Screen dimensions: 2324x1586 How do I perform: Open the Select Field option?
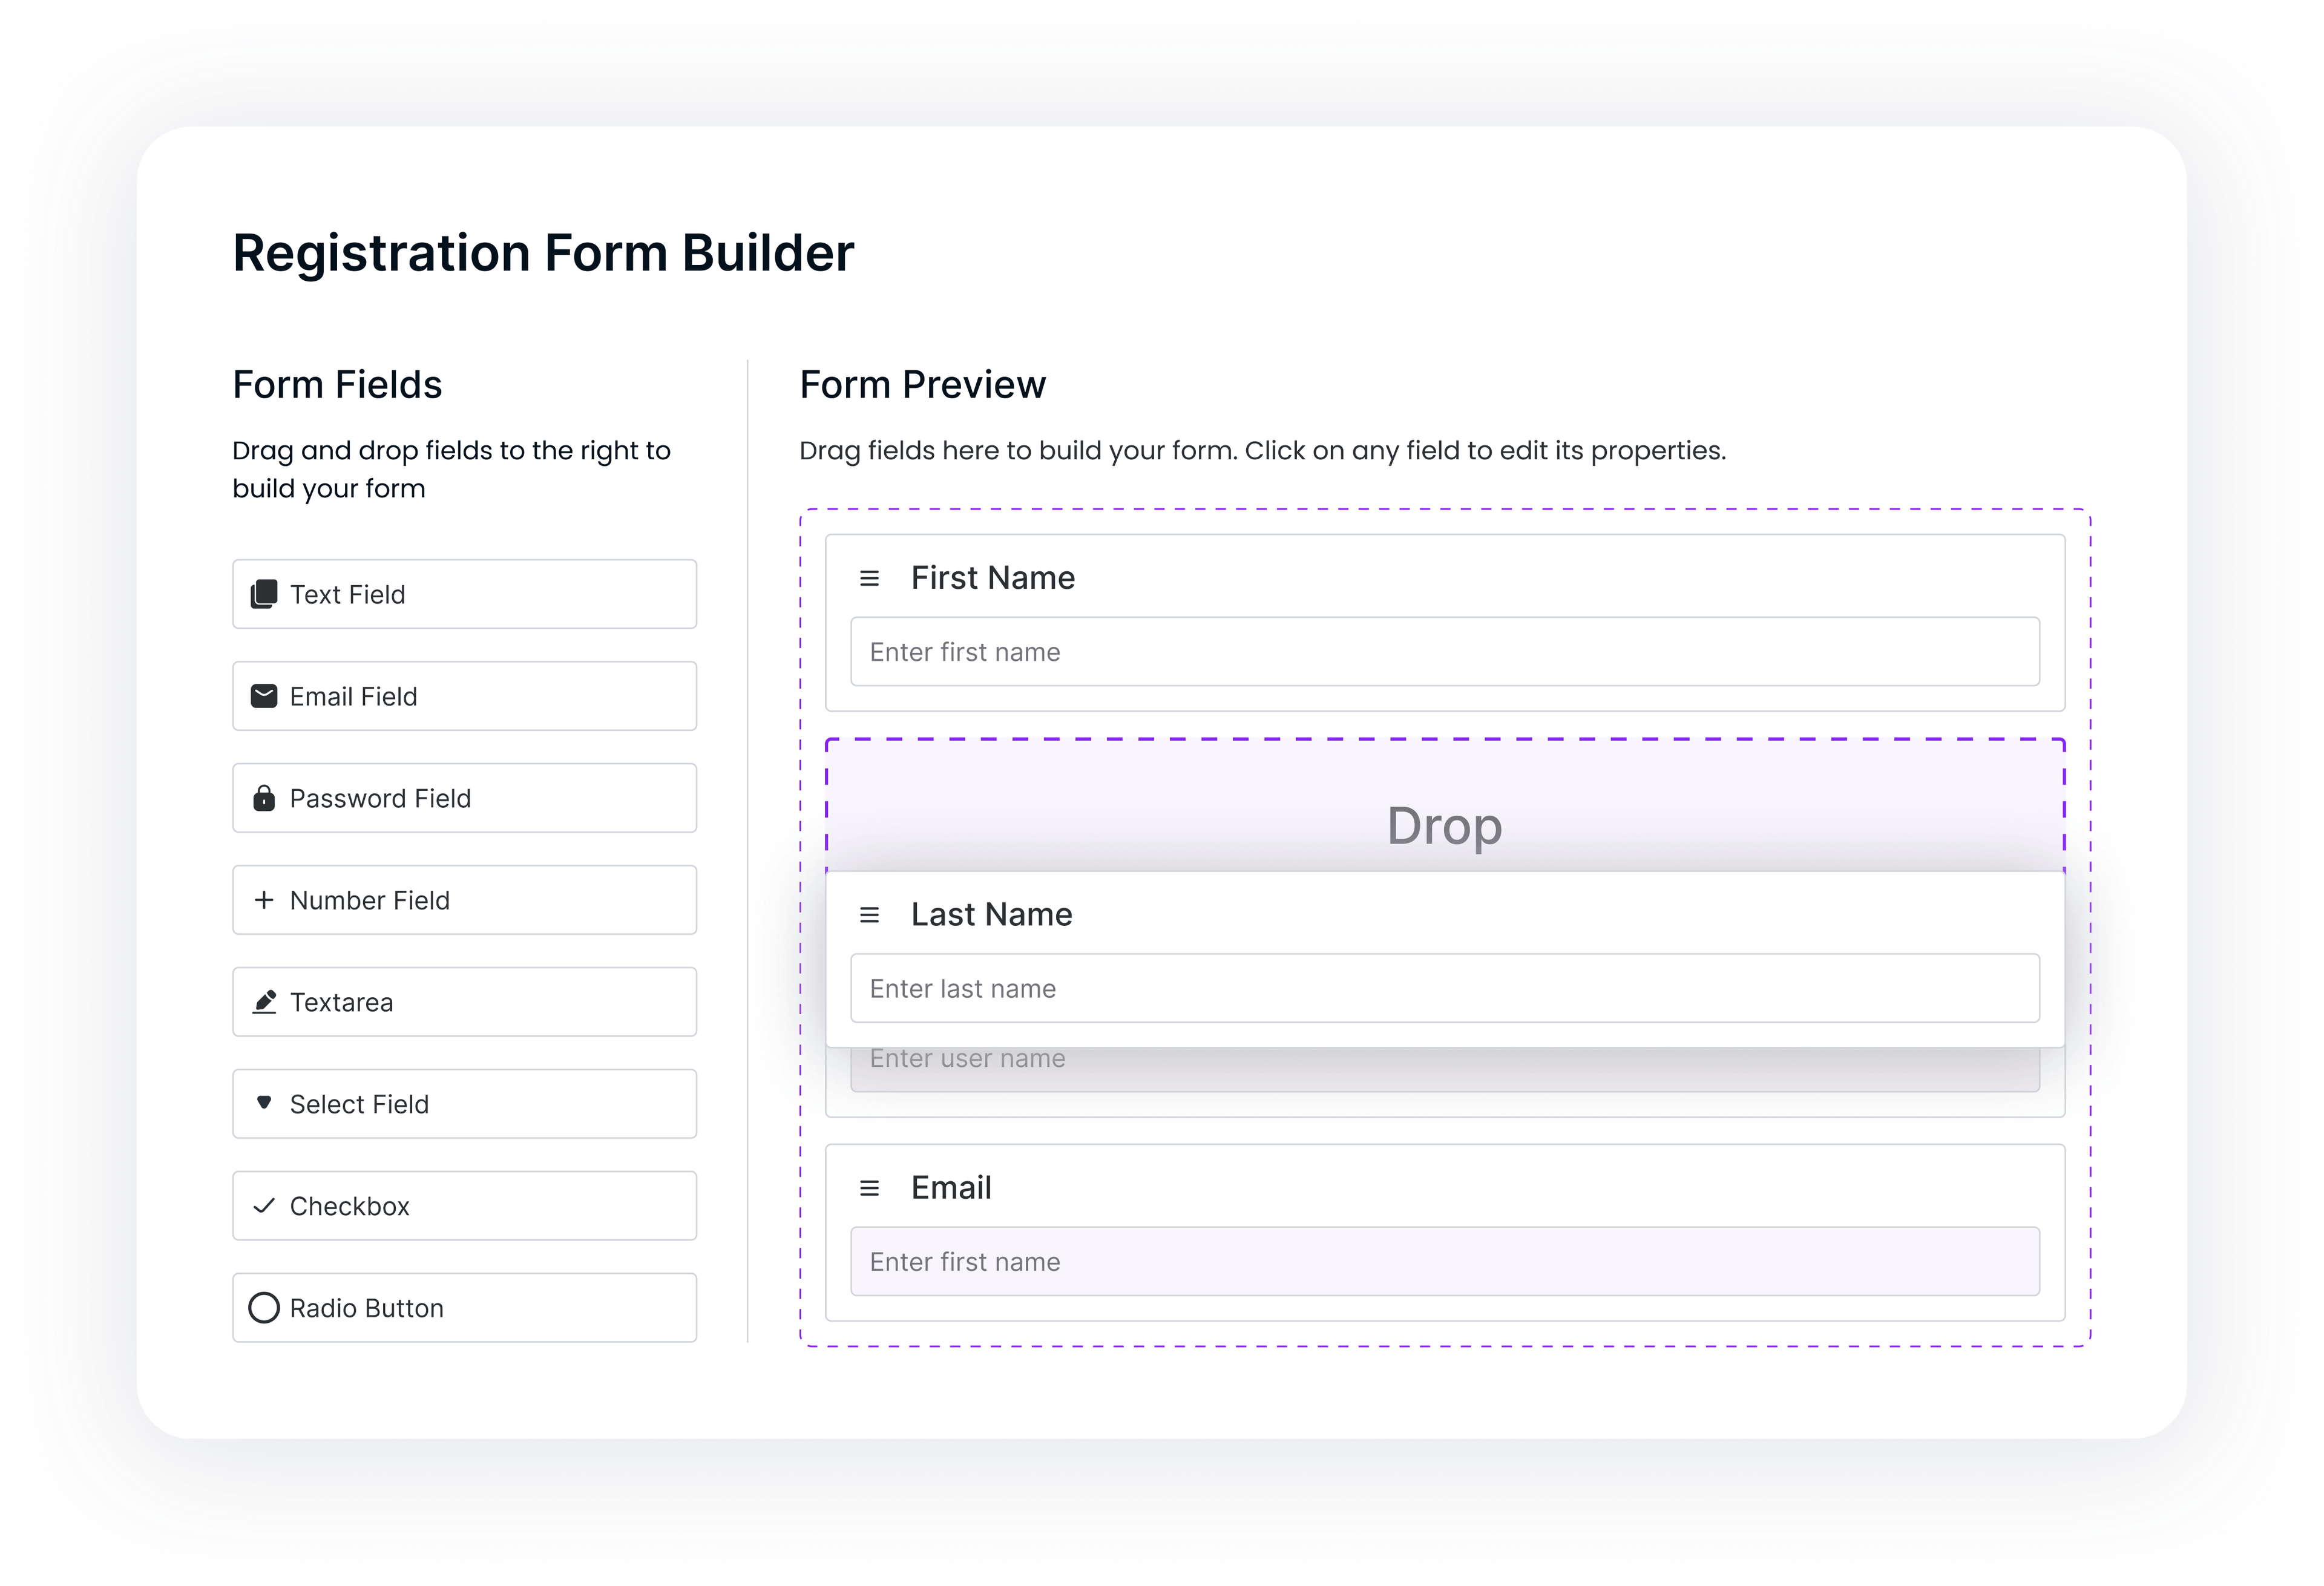[x=463, y=1104]
